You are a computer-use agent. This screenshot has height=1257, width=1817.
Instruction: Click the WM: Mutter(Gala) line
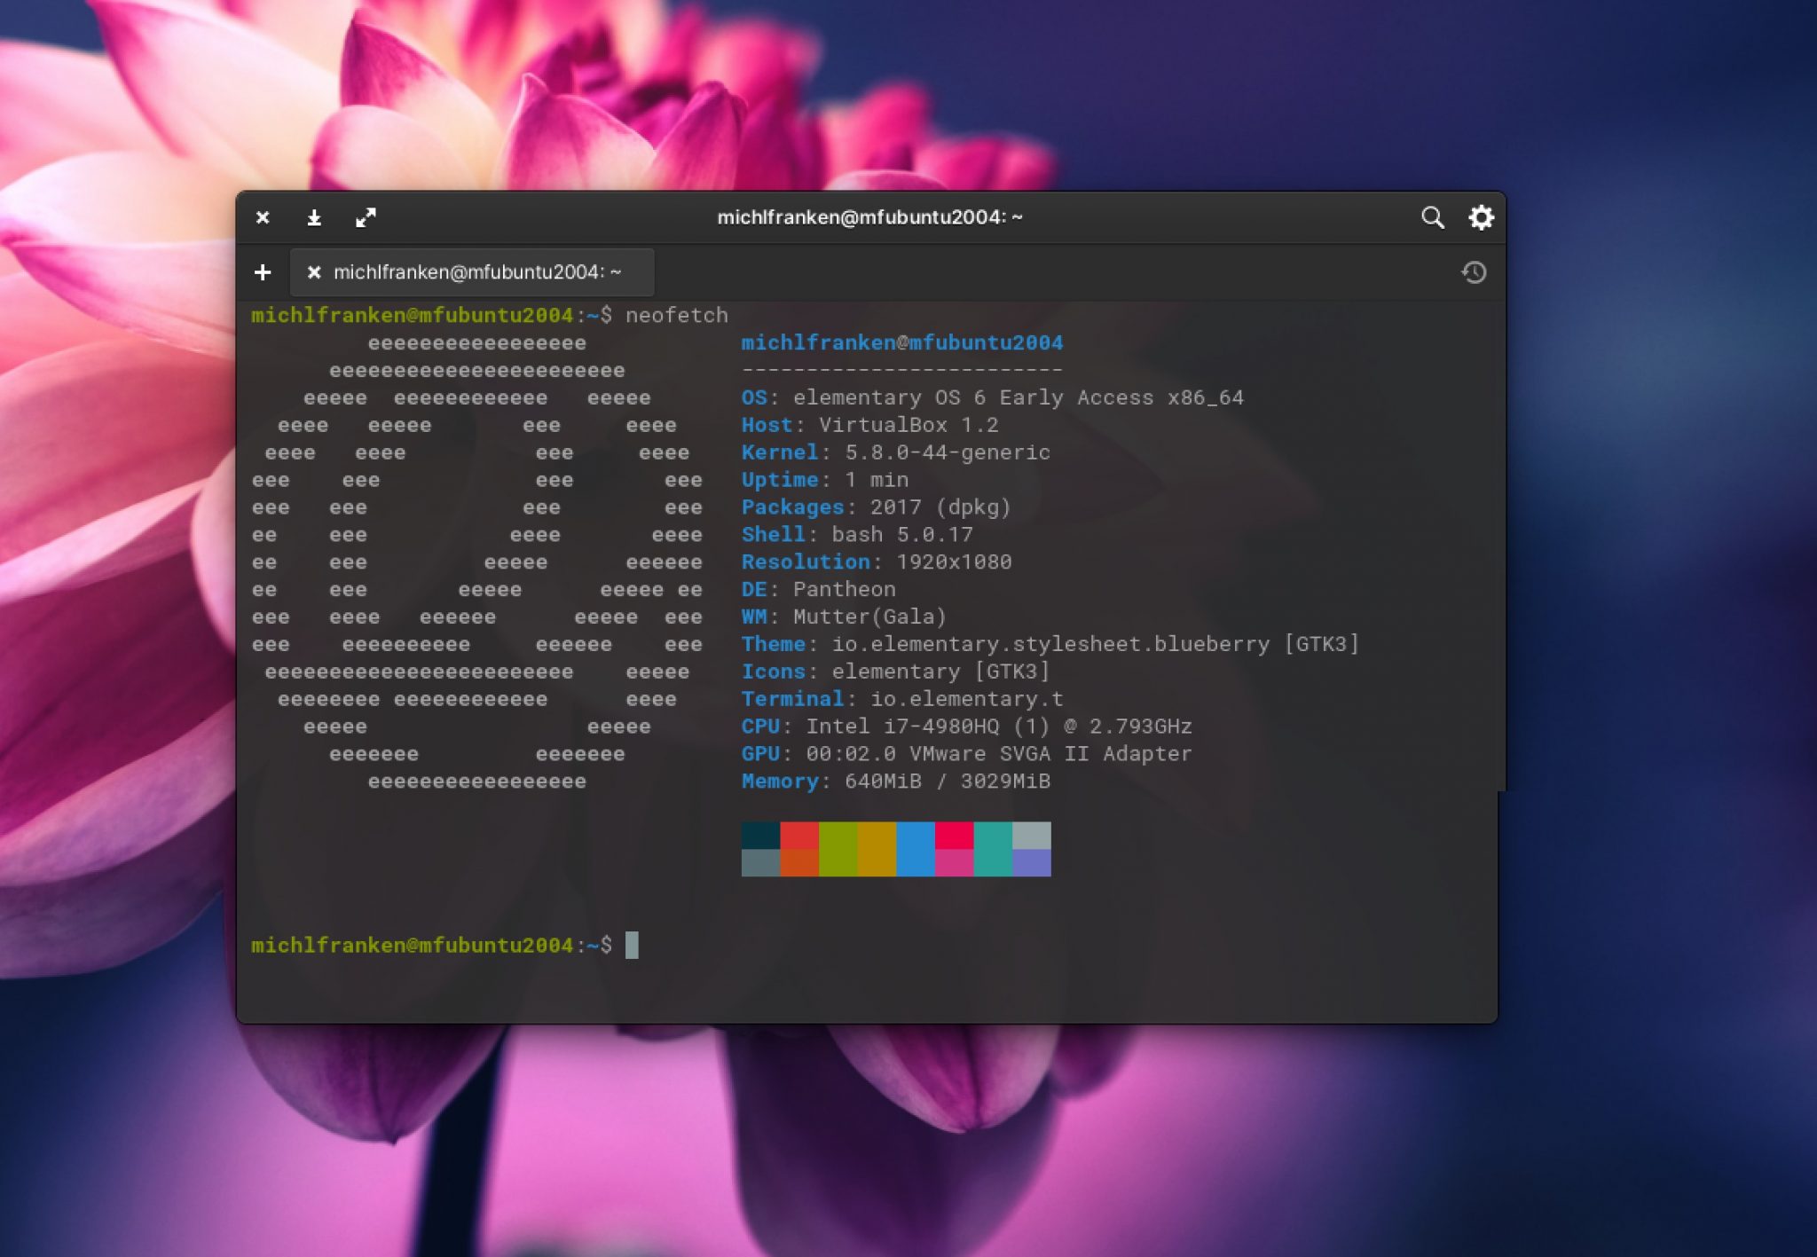tap(844, 617)
